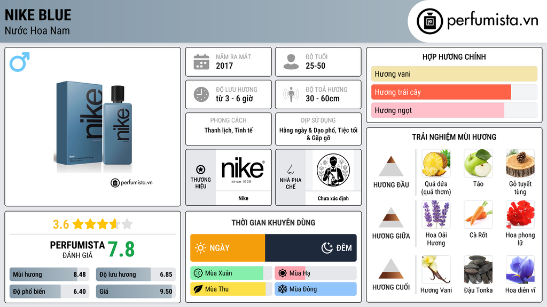Click the carrot Cà Rốt note image
This screenshot has height=307, width=547.
coord(478,214)
